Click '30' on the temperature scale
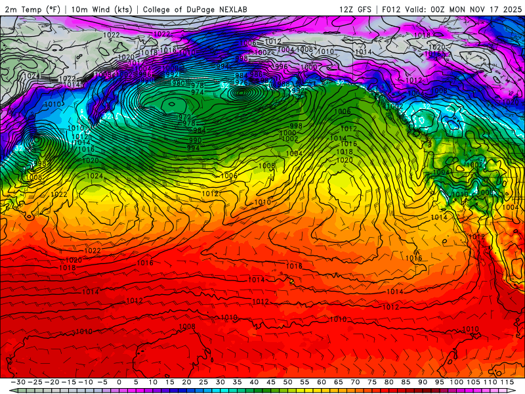This screenshot has width=525, height=394. coord(220,382)
